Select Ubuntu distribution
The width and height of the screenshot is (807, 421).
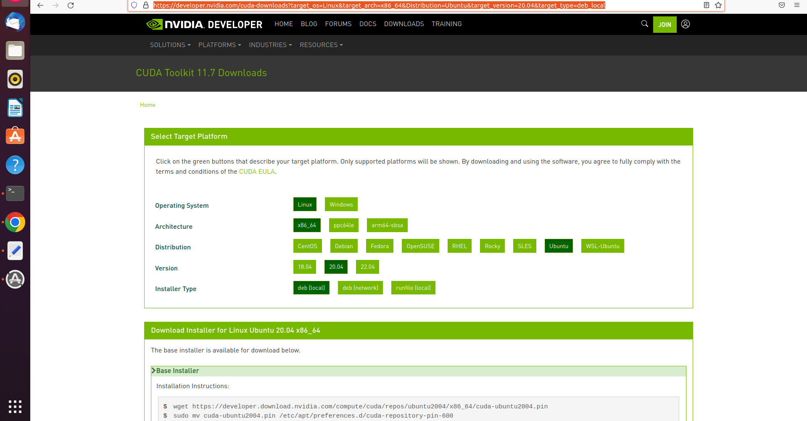pyautogui.click(x=559, y=246)
